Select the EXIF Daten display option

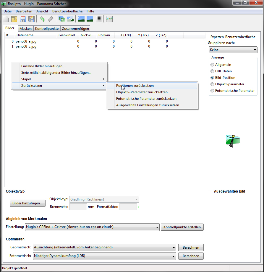pos(212,71)
